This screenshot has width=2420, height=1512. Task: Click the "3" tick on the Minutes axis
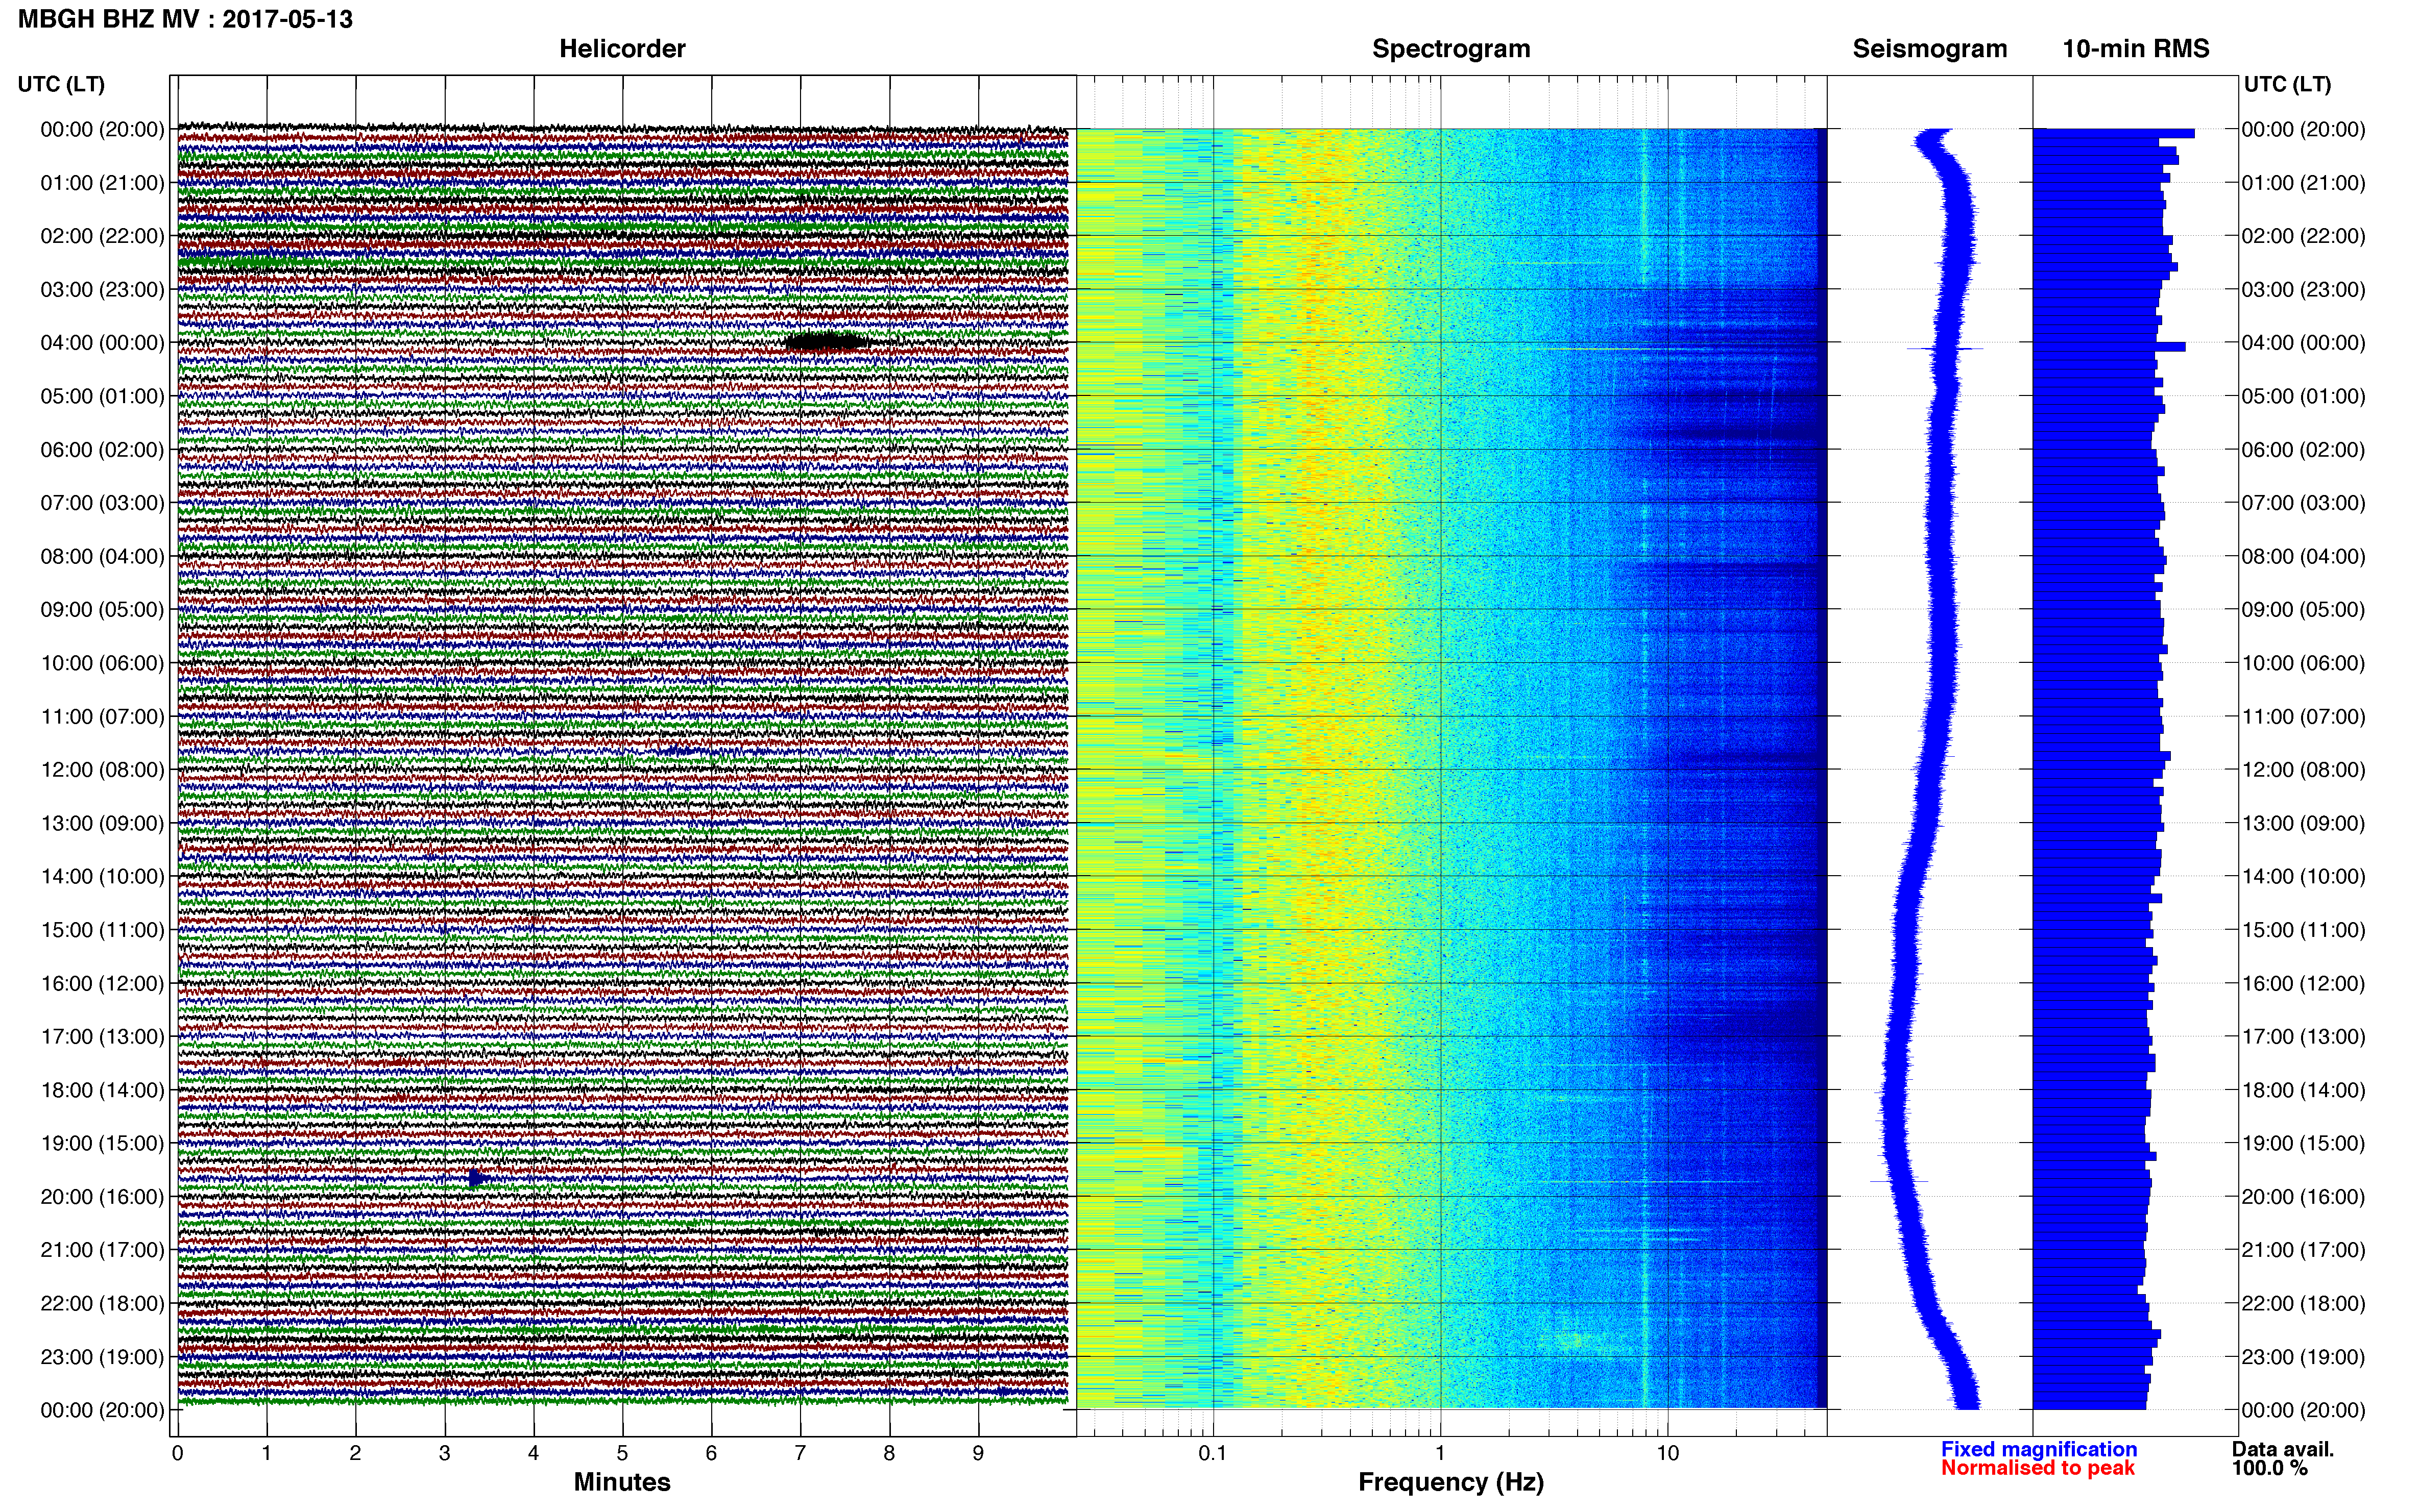[444, 1453]
